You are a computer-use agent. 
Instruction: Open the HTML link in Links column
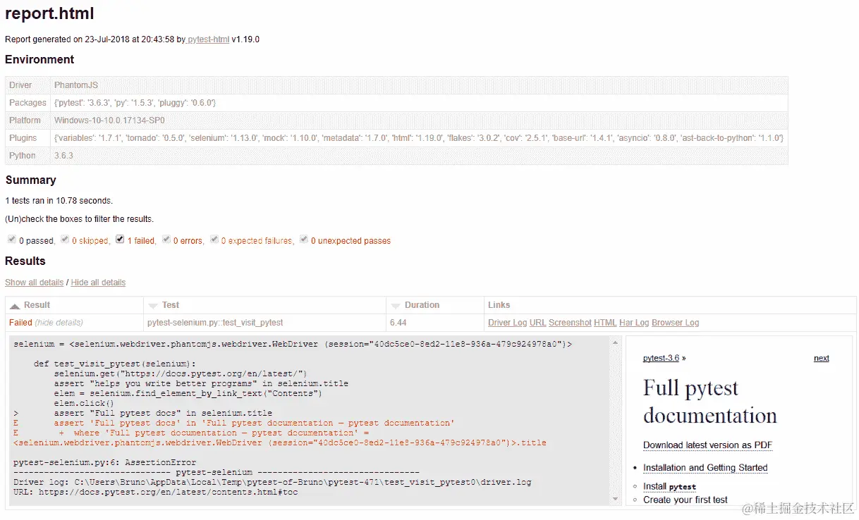605,323
